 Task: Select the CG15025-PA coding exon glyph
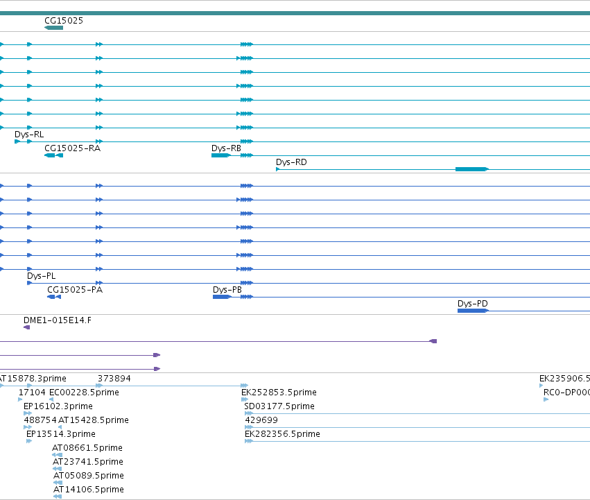click(x=54, y=297)
